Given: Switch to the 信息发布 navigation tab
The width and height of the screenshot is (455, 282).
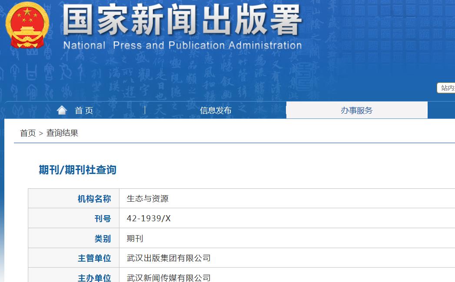Looking at the screenshot, I should (215, 110).
